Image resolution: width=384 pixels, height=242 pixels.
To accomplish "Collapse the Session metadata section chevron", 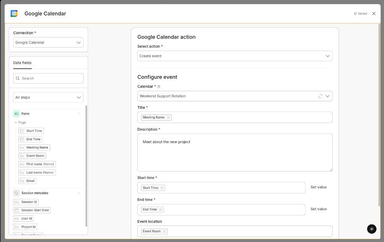I will [x=79, y=193].
